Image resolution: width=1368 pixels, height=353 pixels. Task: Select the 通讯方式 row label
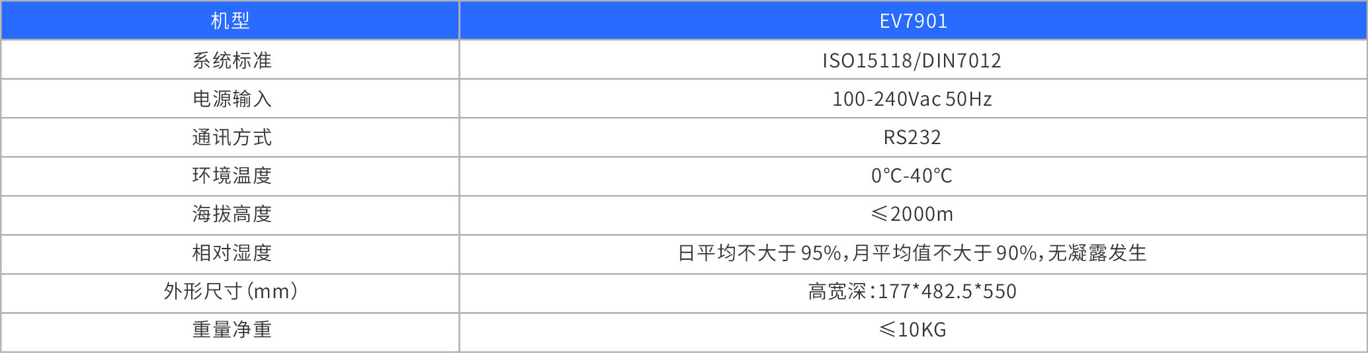(232, 137)
